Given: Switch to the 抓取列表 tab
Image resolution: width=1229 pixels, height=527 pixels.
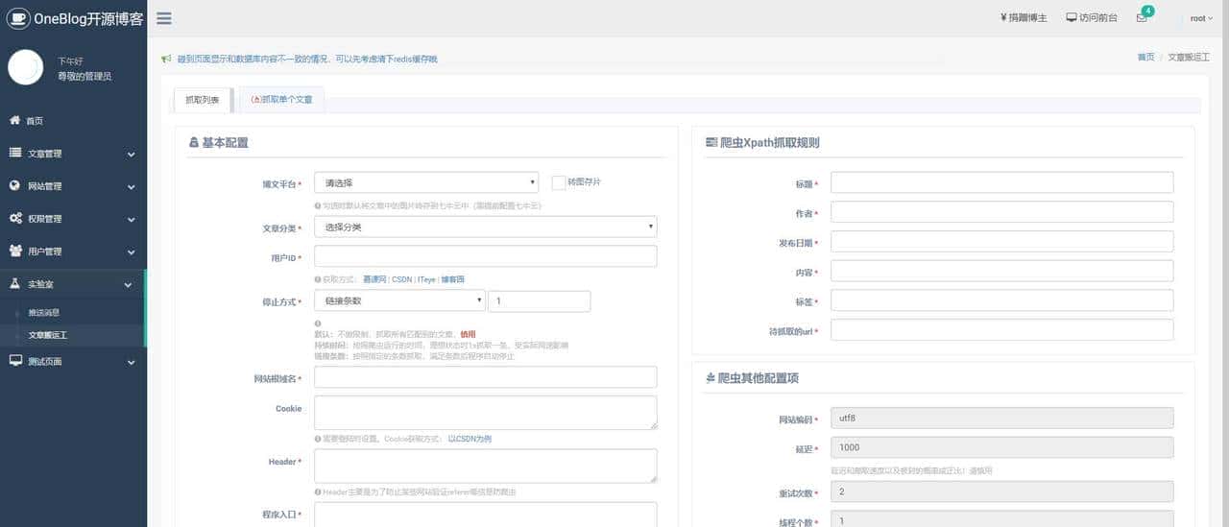Looking at the screenshot, I should tap(202, 100).
